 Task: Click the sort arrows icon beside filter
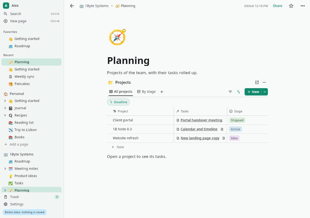pos(238,92)
